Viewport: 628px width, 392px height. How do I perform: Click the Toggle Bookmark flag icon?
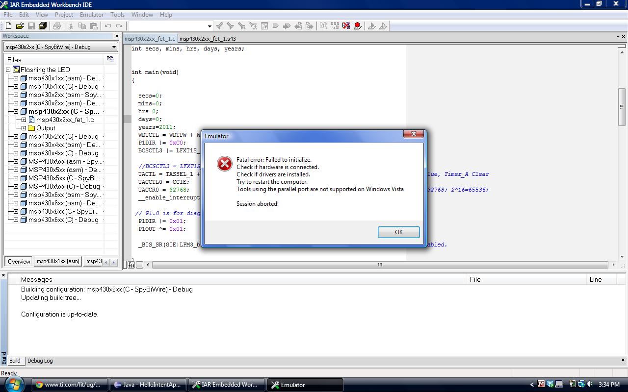[276, 26]
